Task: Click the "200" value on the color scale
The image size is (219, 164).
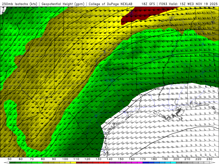Action: point(176,159)
